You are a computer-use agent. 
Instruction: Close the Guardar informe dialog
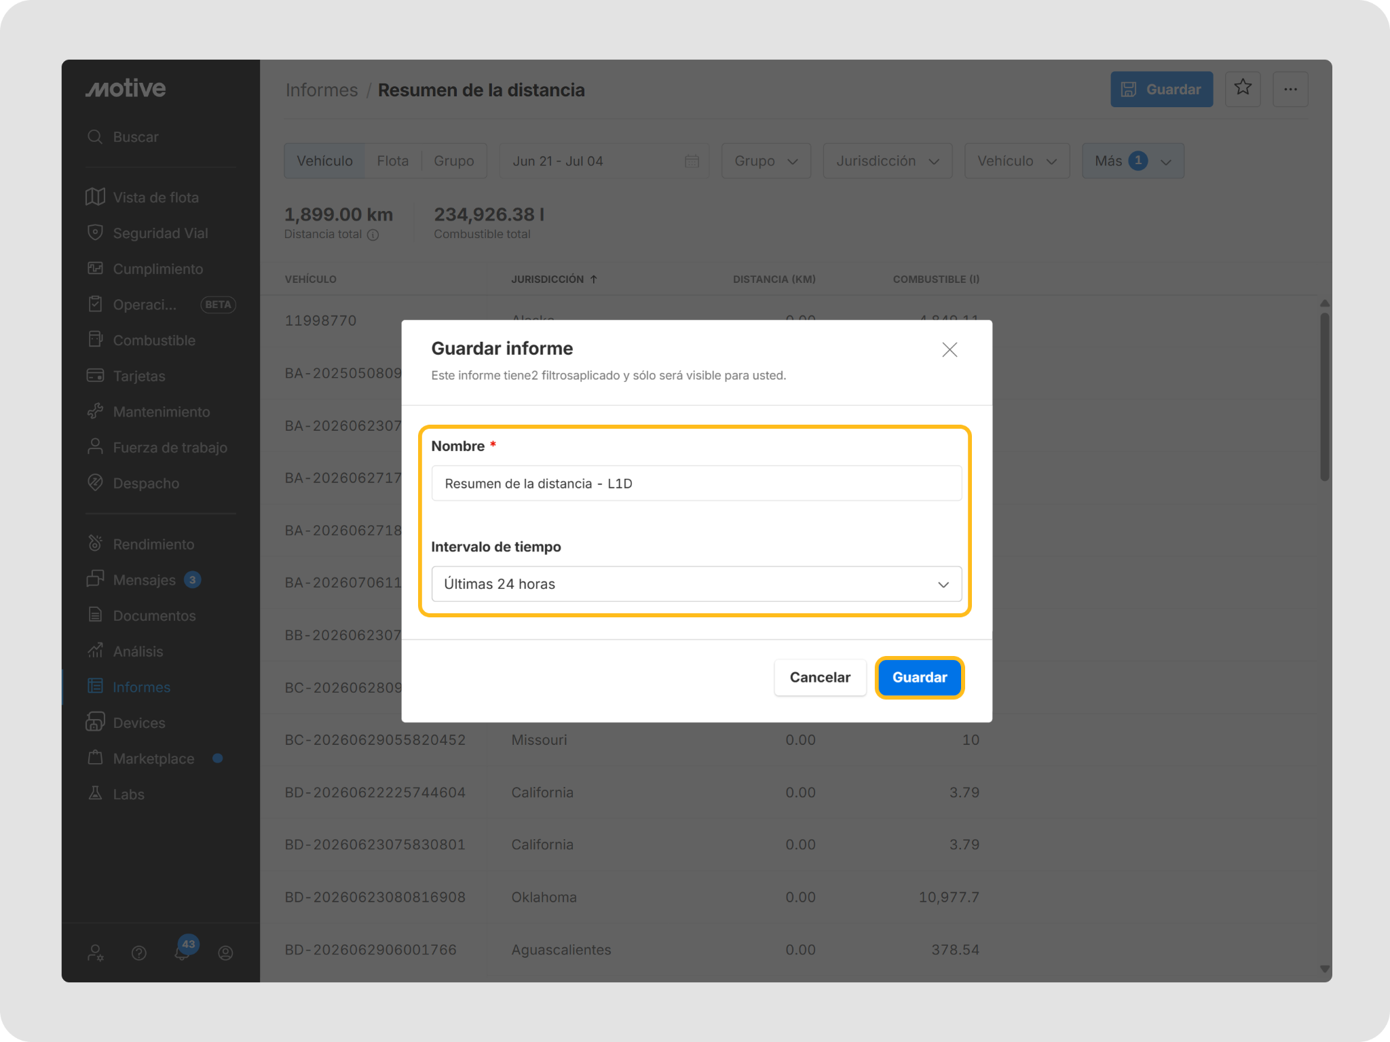tap(950, 349)
